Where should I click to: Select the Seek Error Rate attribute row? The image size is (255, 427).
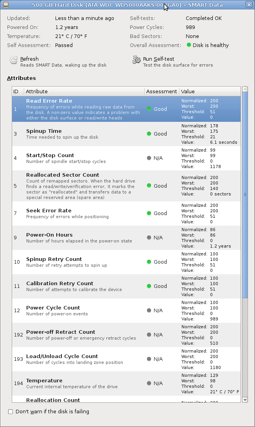point(126,213)
